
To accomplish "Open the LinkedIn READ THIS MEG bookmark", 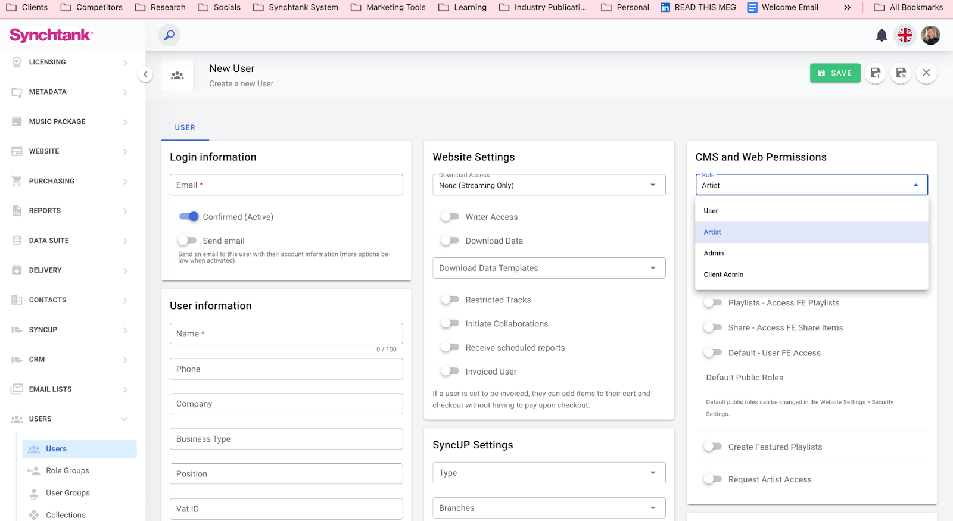I will (698, 7).
